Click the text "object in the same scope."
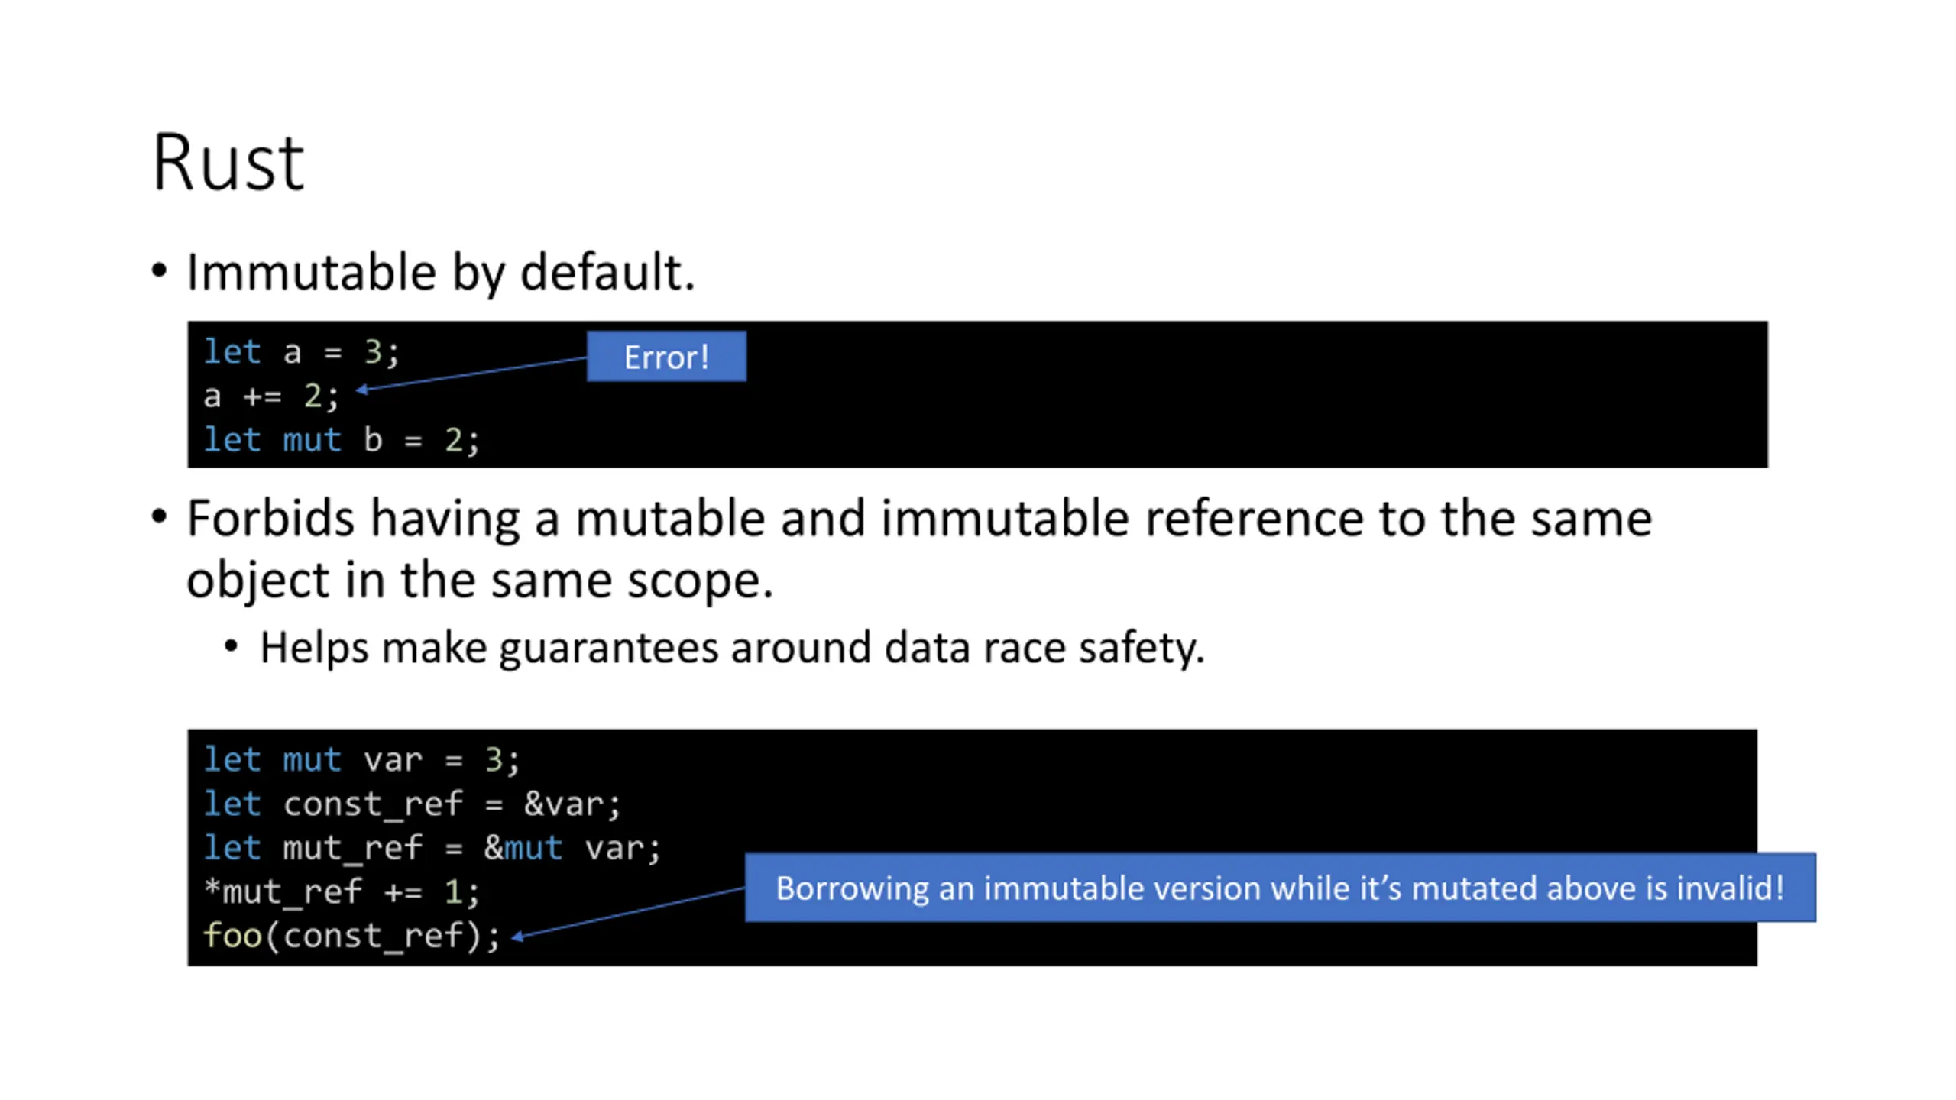Screen dimensions: 1956x1100 pyautogui.click(x=480, y=581)
